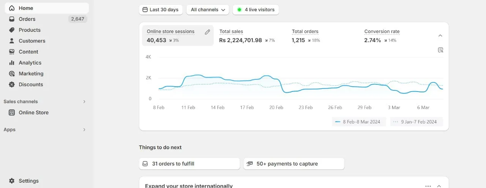
Task: Open the Orders inbox icon
Action: (12, 19)
